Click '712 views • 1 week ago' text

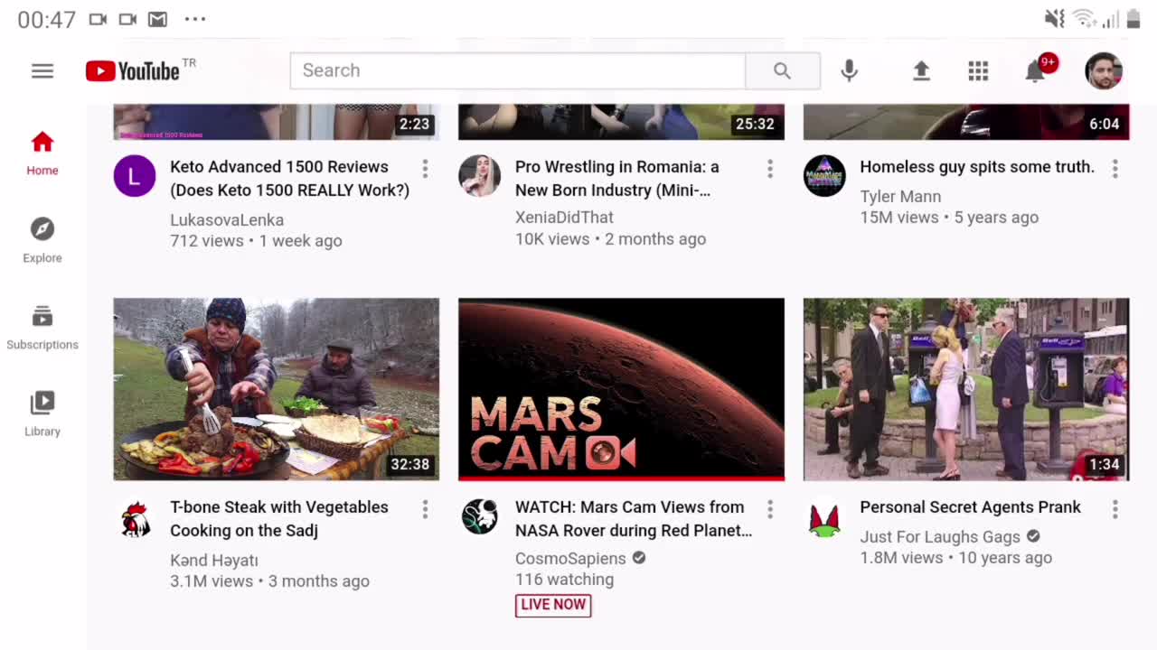[x=256, y=241]
